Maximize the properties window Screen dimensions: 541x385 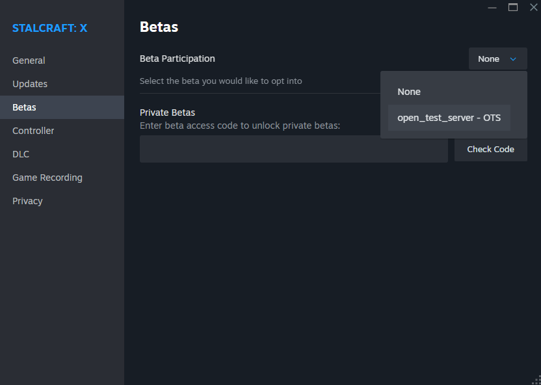click(513, 8)
